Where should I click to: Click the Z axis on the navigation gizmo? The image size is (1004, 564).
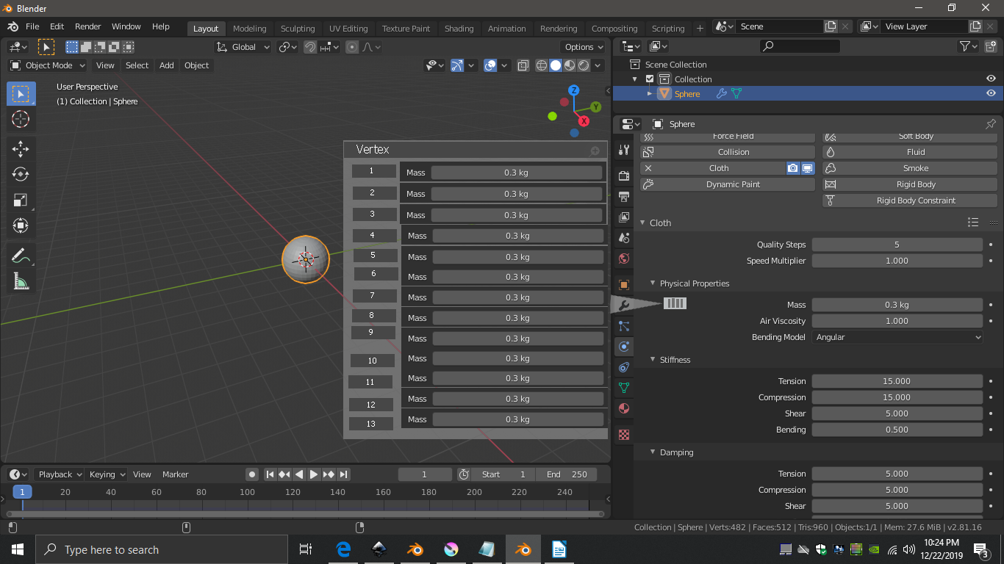(x=574, y=90)
